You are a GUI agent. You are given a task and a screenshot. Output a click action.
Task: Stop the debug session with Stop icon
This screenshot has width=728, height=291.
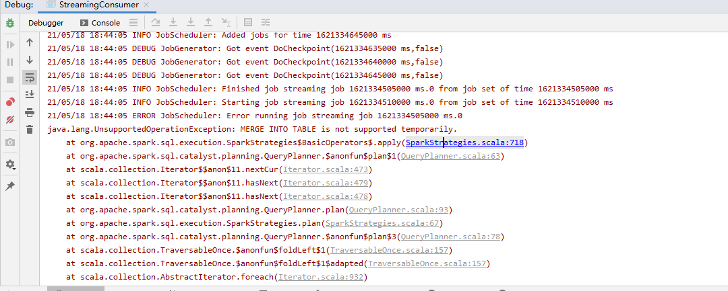10,80
